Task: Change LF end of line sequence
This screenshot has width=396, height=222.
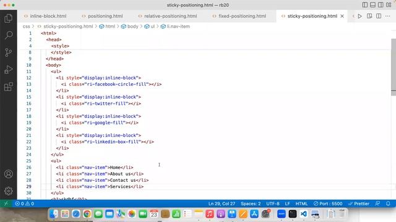Action: [x=287, y=203]
